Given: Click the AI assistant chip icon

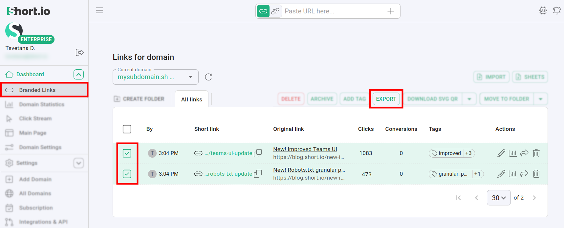Looking at the screenshot, I should [x=543, y=10].
